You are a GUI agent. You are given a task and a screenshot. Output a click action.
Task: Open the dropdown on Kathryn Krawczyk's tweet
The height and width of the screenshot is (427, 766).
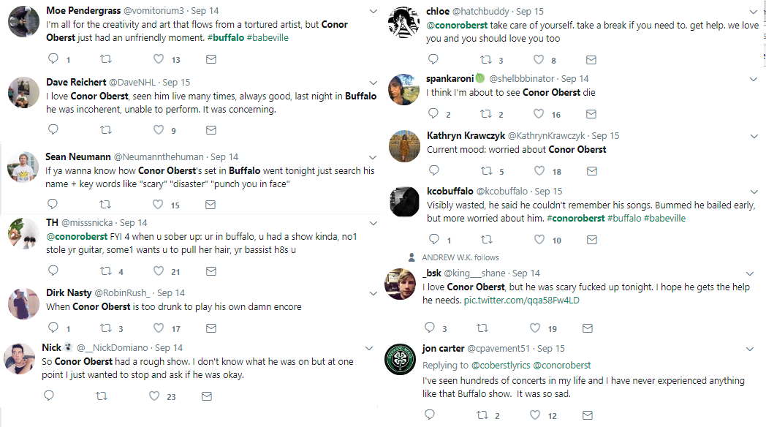[x=754, y=137]
